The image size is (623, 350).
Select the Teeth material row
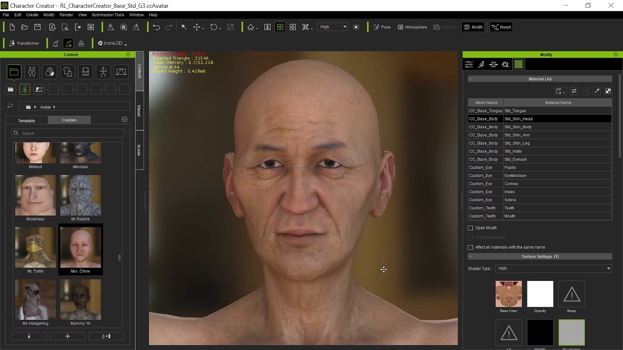[x=540, y=208]
